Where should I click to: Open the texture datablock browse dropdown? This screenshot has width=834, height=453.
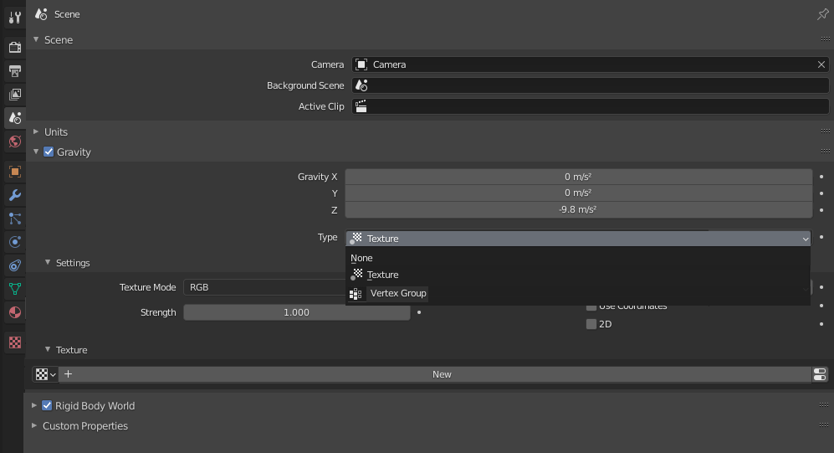click(45, 374)
